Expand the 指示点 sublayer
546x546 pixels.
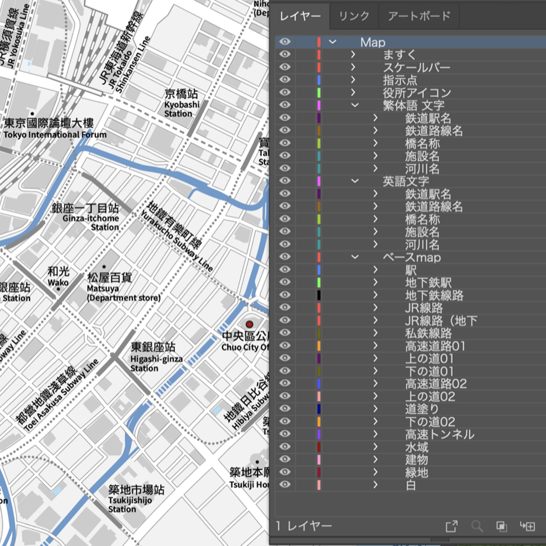[x=353, y=80]
